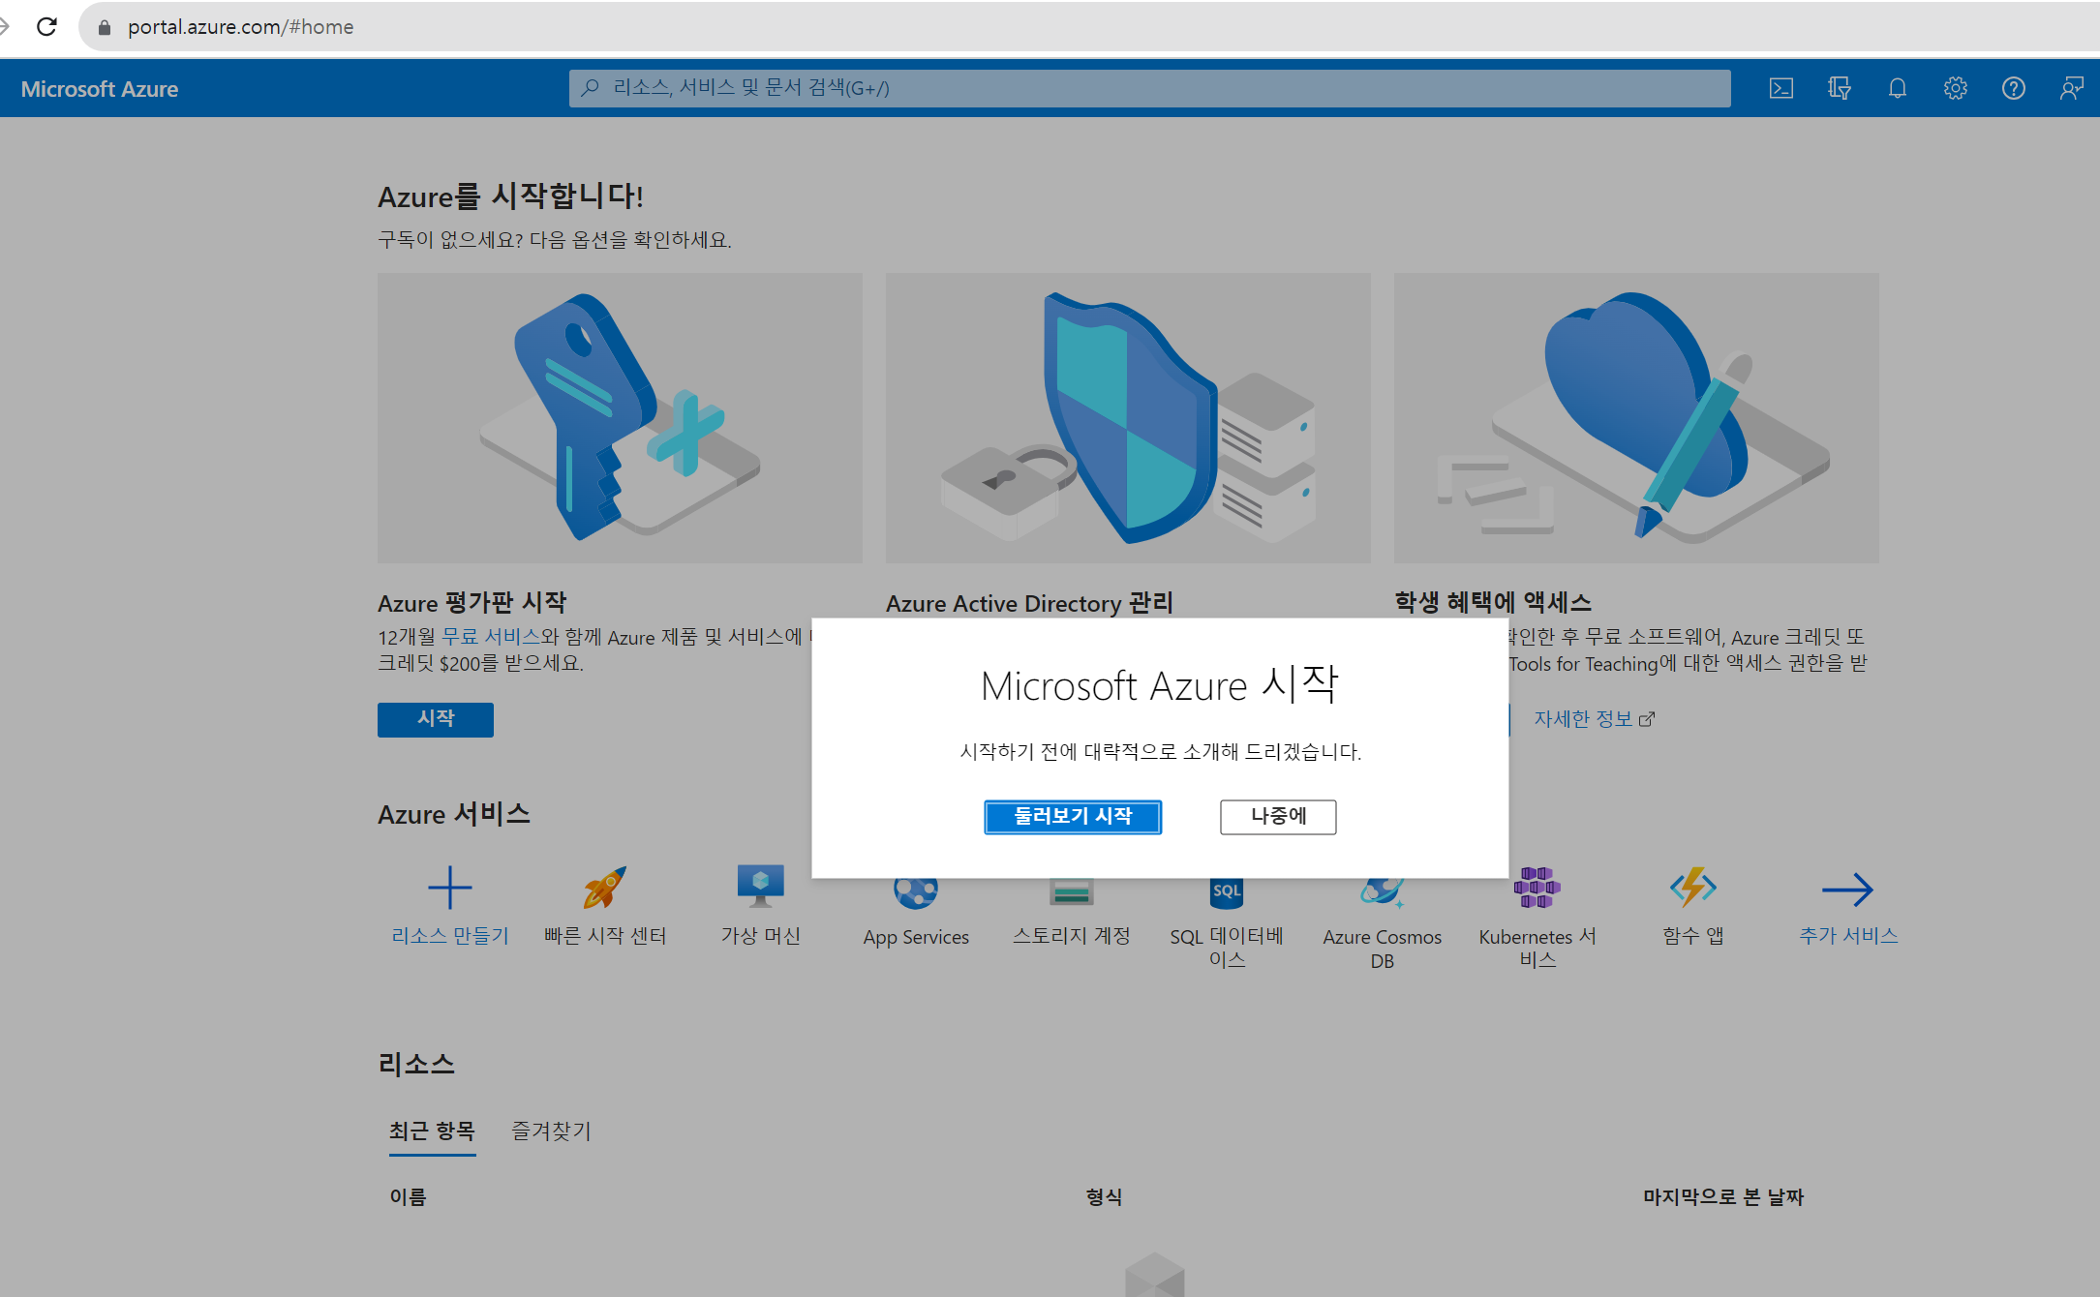Image resolution: width=2100 pixels, height=1297 pixels.
Task: Open Kubernetes 서비스 icon
Action: click(x=1537, y=888)
